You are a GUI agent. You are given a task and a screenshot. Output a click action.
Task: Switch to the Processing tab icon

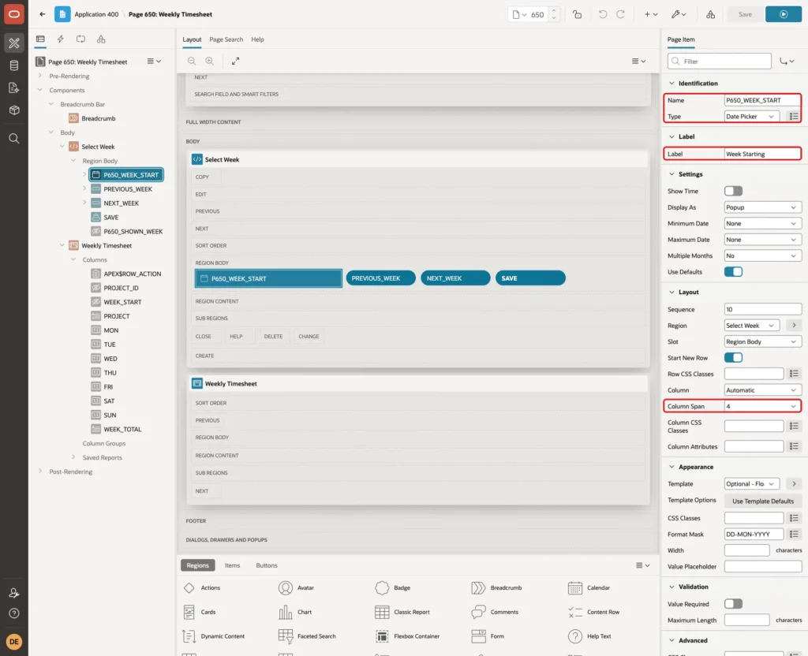tap(81, 39)
